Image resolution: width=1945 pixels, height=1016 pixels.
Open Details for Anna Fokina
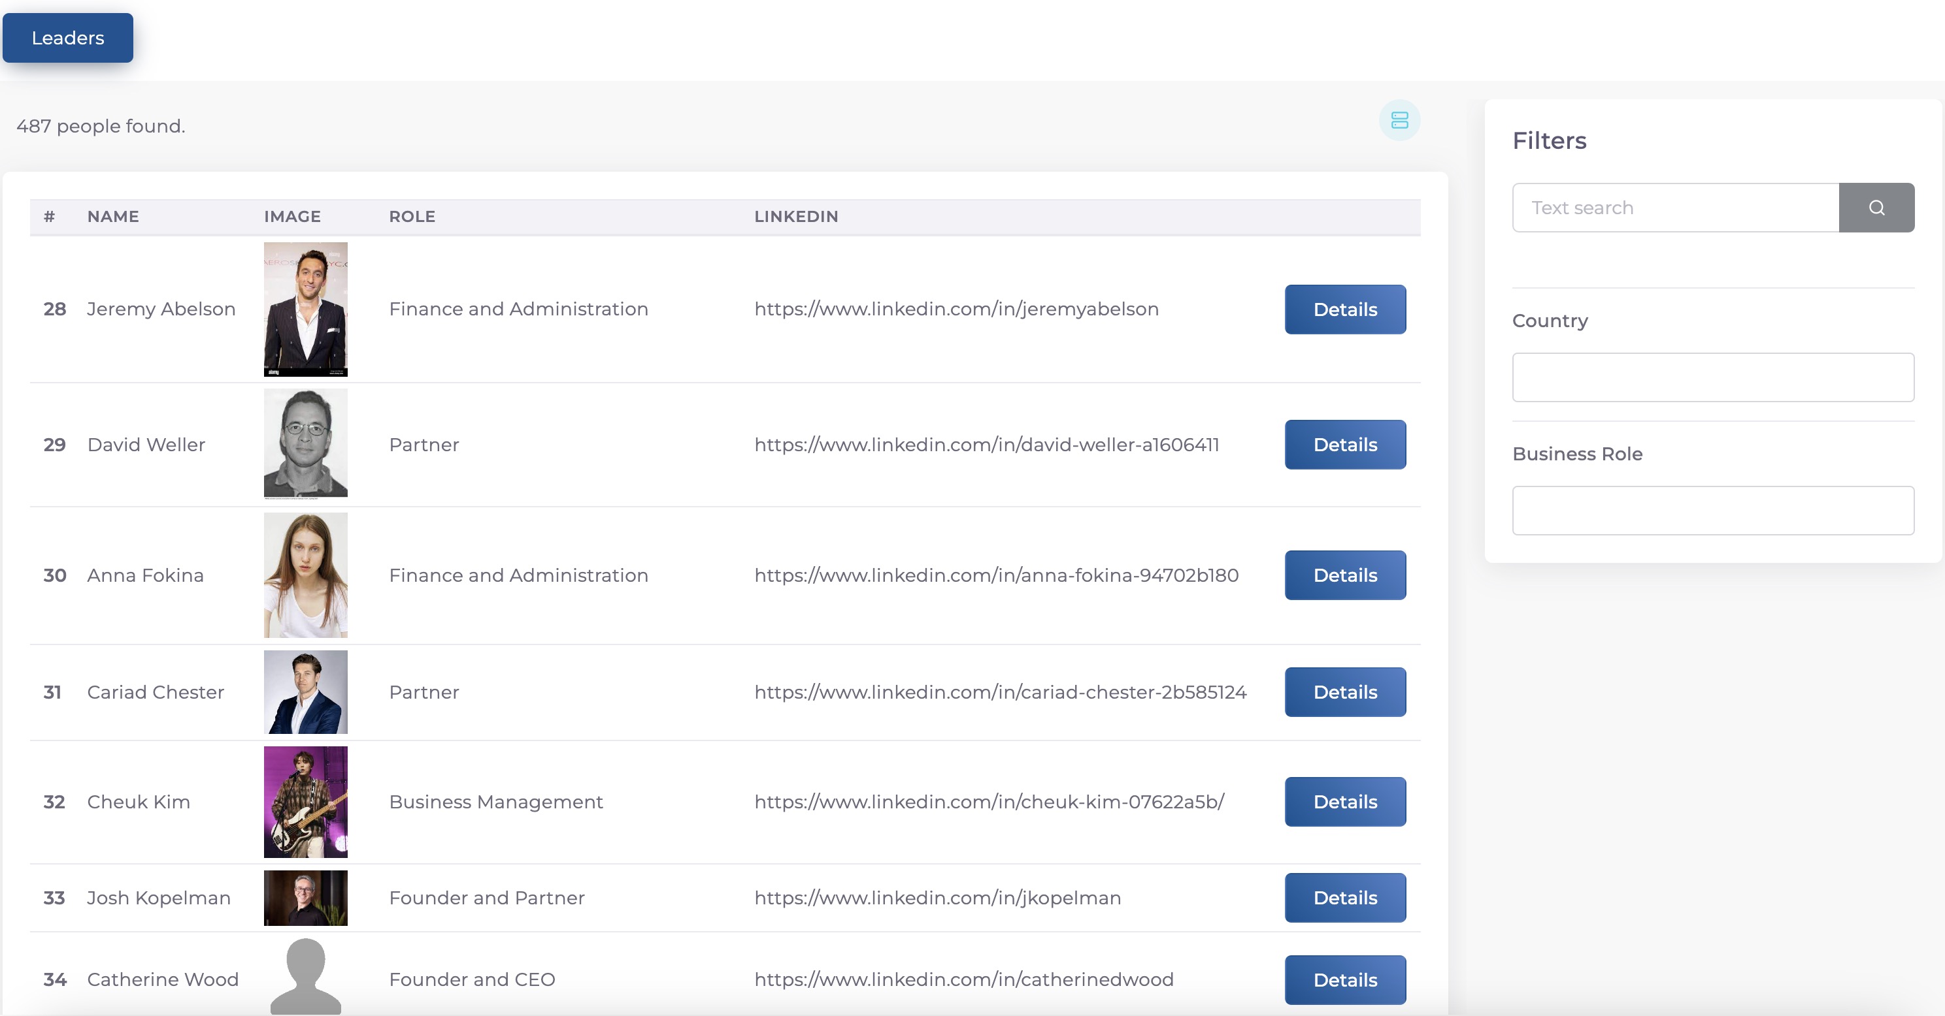(x=1345, y=575)
